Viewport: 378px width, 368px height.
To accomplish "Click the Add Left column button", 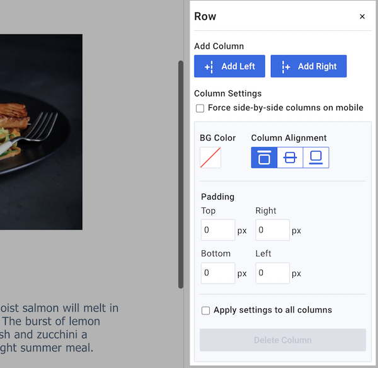I will (x=229, y=66).
